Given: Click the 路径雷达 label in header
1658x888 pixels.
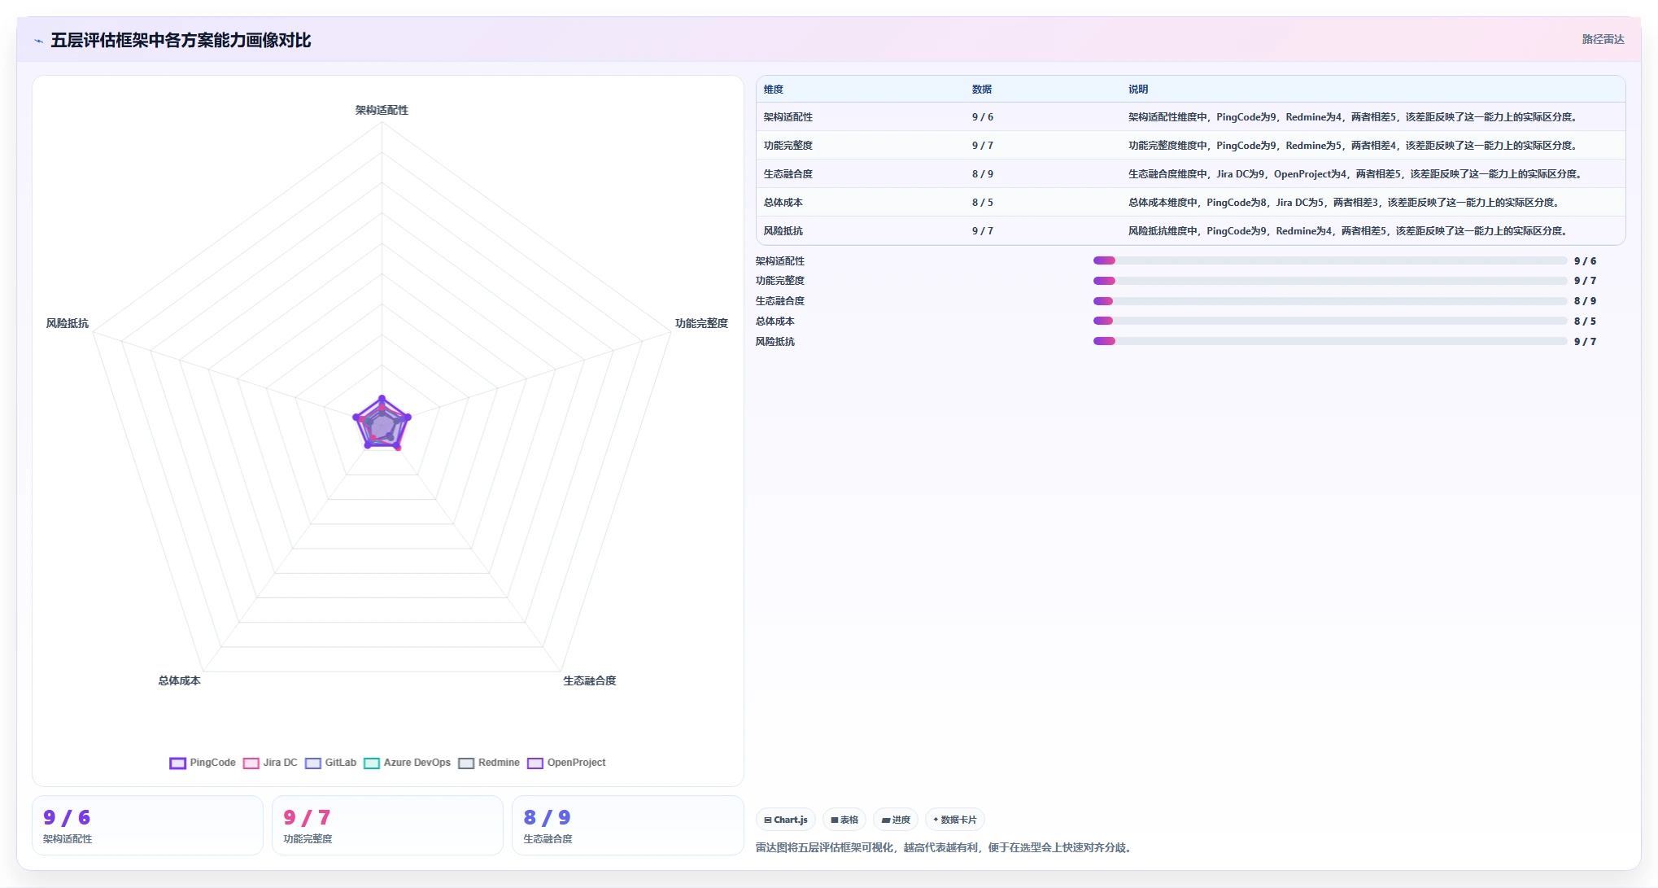Looking at the screenshot, I should (x=1603, y=39).
